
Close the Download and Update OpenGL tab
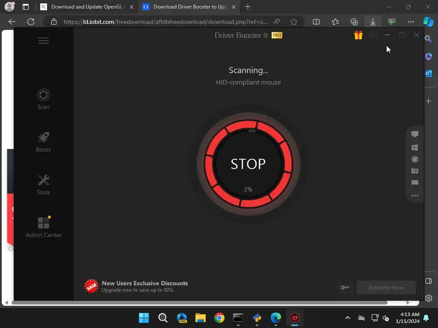131,7
